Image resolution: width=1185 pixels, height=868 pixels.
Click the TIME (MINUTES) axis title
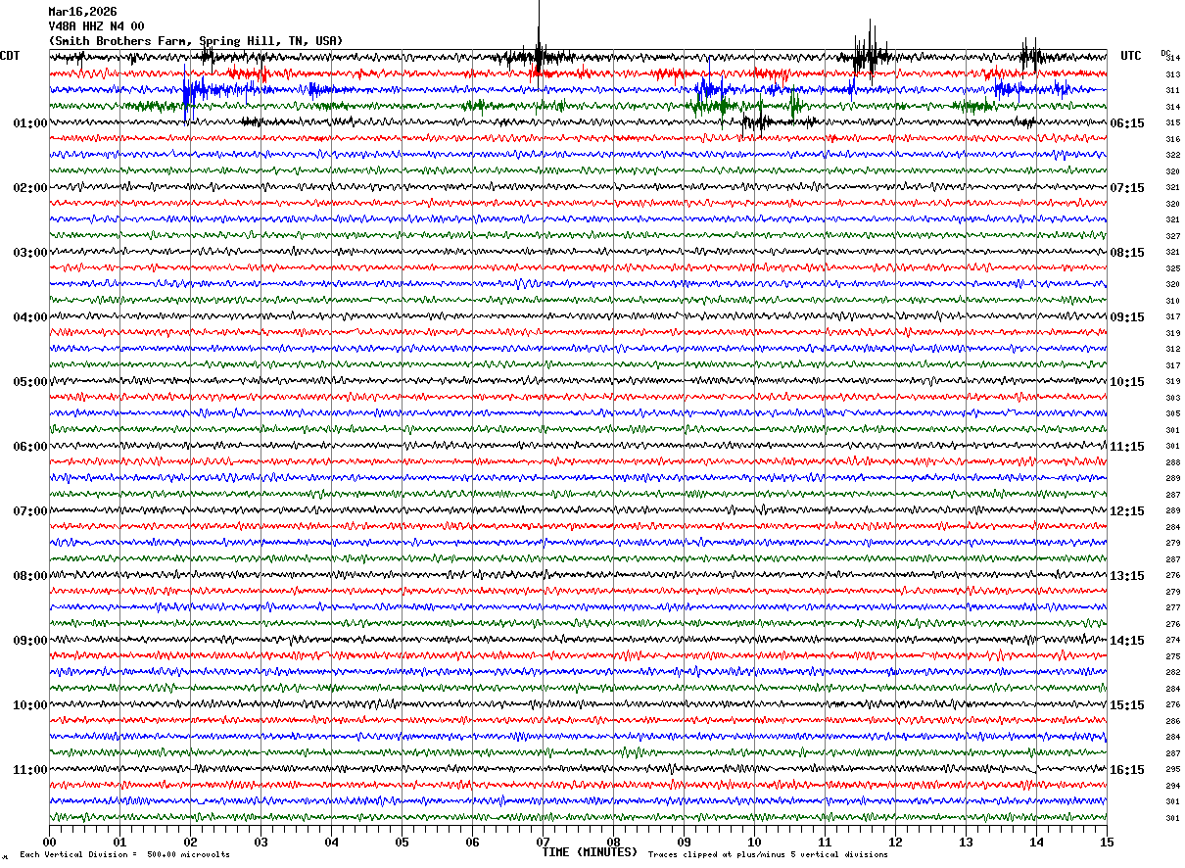click(x=590, y=852)
